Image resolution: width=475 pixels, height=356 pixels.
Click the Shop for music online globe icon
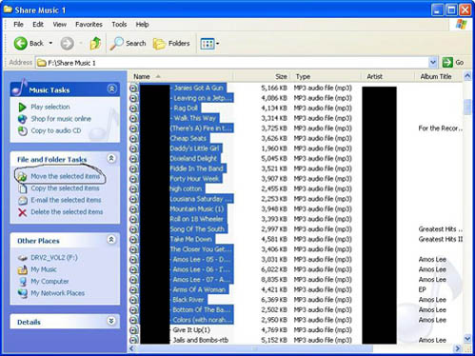pyautogui.click(x=22, y=119)
